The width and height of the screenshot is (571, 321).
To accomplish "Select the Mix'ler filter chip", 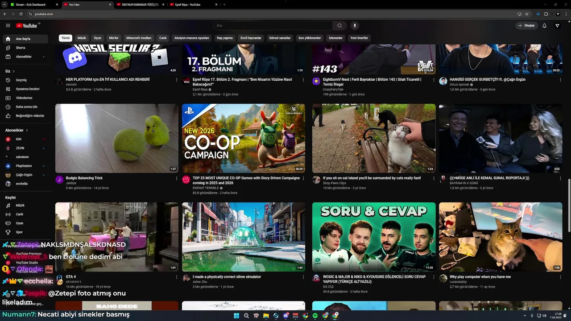I will tap(114, 38).
